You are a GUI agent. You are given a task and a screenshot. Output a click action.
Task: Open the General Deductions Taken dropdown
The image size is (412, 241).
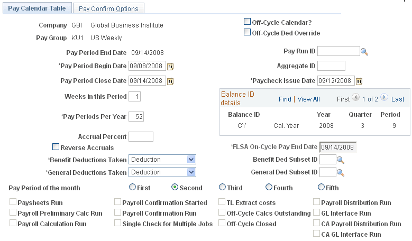click(x=191, y=172)
